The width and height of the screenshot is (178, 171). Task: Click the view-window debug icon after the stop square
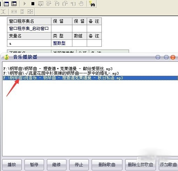tap(41, 4)
